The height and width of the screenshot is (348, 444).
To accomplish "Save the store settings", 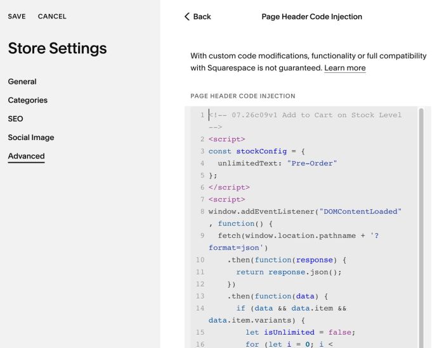I will click(16, 16).
